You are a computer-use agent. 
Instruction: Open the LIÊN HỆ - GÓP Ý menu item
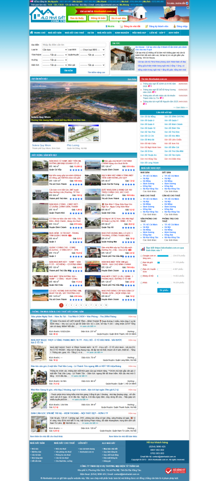click(157, 32)
